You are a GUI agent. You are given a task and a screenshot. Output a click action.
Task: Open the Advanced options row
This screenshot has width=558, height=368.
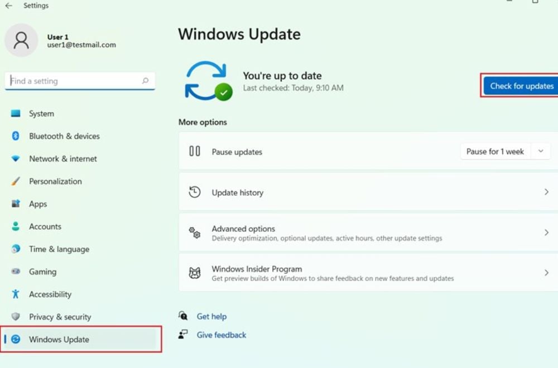tap(368, 233)
